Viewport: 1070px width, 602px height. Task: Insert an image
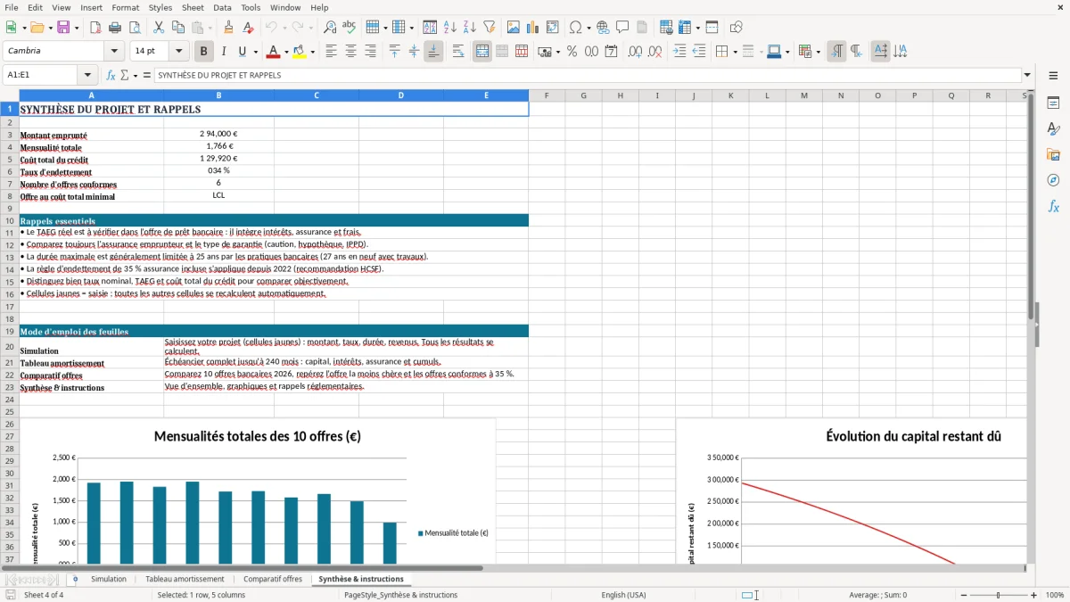514,28
